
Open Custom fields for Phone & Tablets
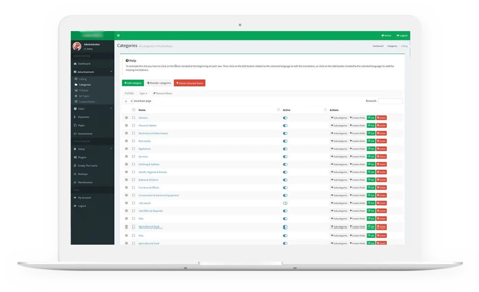click(x=357, y=125)
